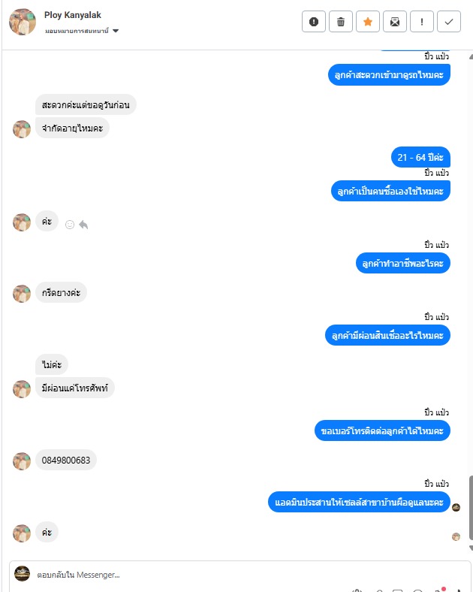Select the phone number 0849800683 message

pyautogui.click(x=66, y=461)
